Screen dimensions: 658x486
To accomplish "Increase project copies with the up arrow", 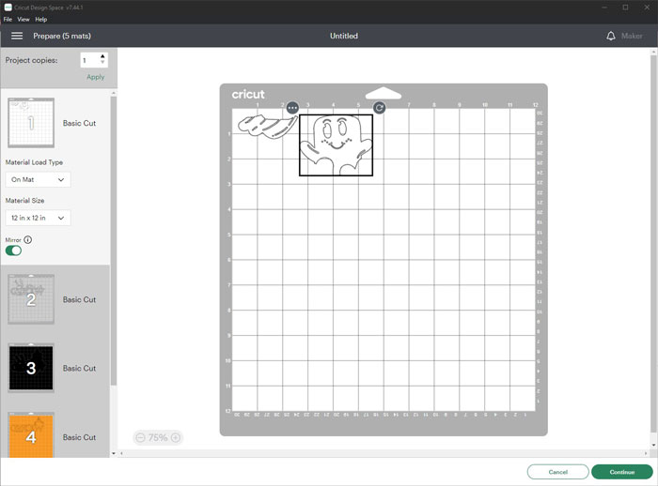I will coord(102,56).
